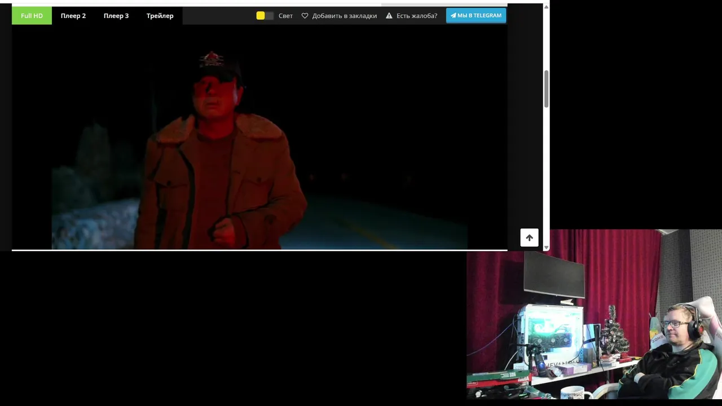This screenshot has height=406, width=722.
Task: Open the Есть жалоба? link
Action: 417,16
